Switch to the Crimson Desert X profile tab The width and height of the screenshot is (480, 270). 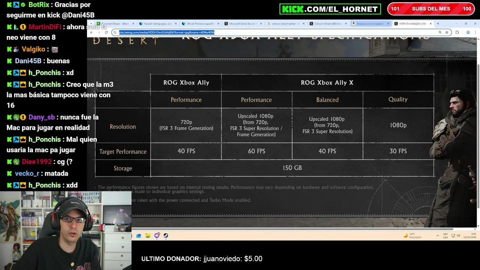(x=327, y=24)
